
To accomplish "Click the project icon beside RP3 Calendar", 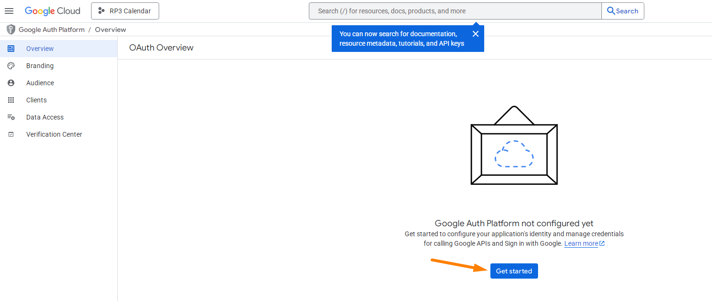I will [x=102, y=11].
